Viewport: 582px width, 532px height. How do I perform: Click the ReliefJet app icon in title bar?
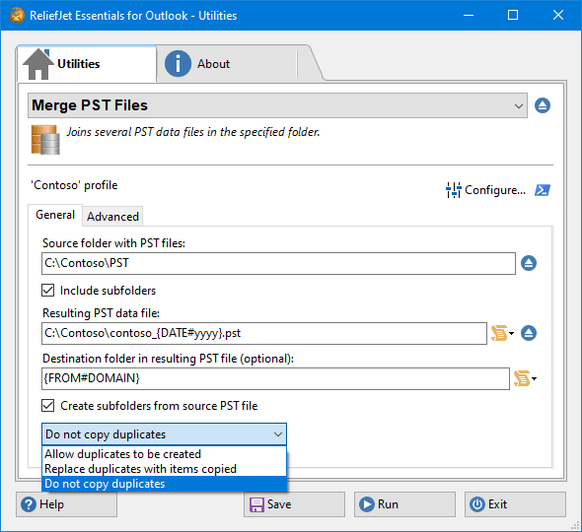(x=17, y=15)
